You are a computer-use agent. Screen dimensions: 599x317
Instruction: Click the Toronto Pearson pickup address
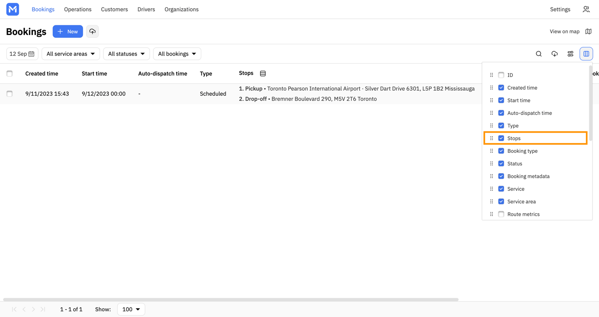point(371,88)
